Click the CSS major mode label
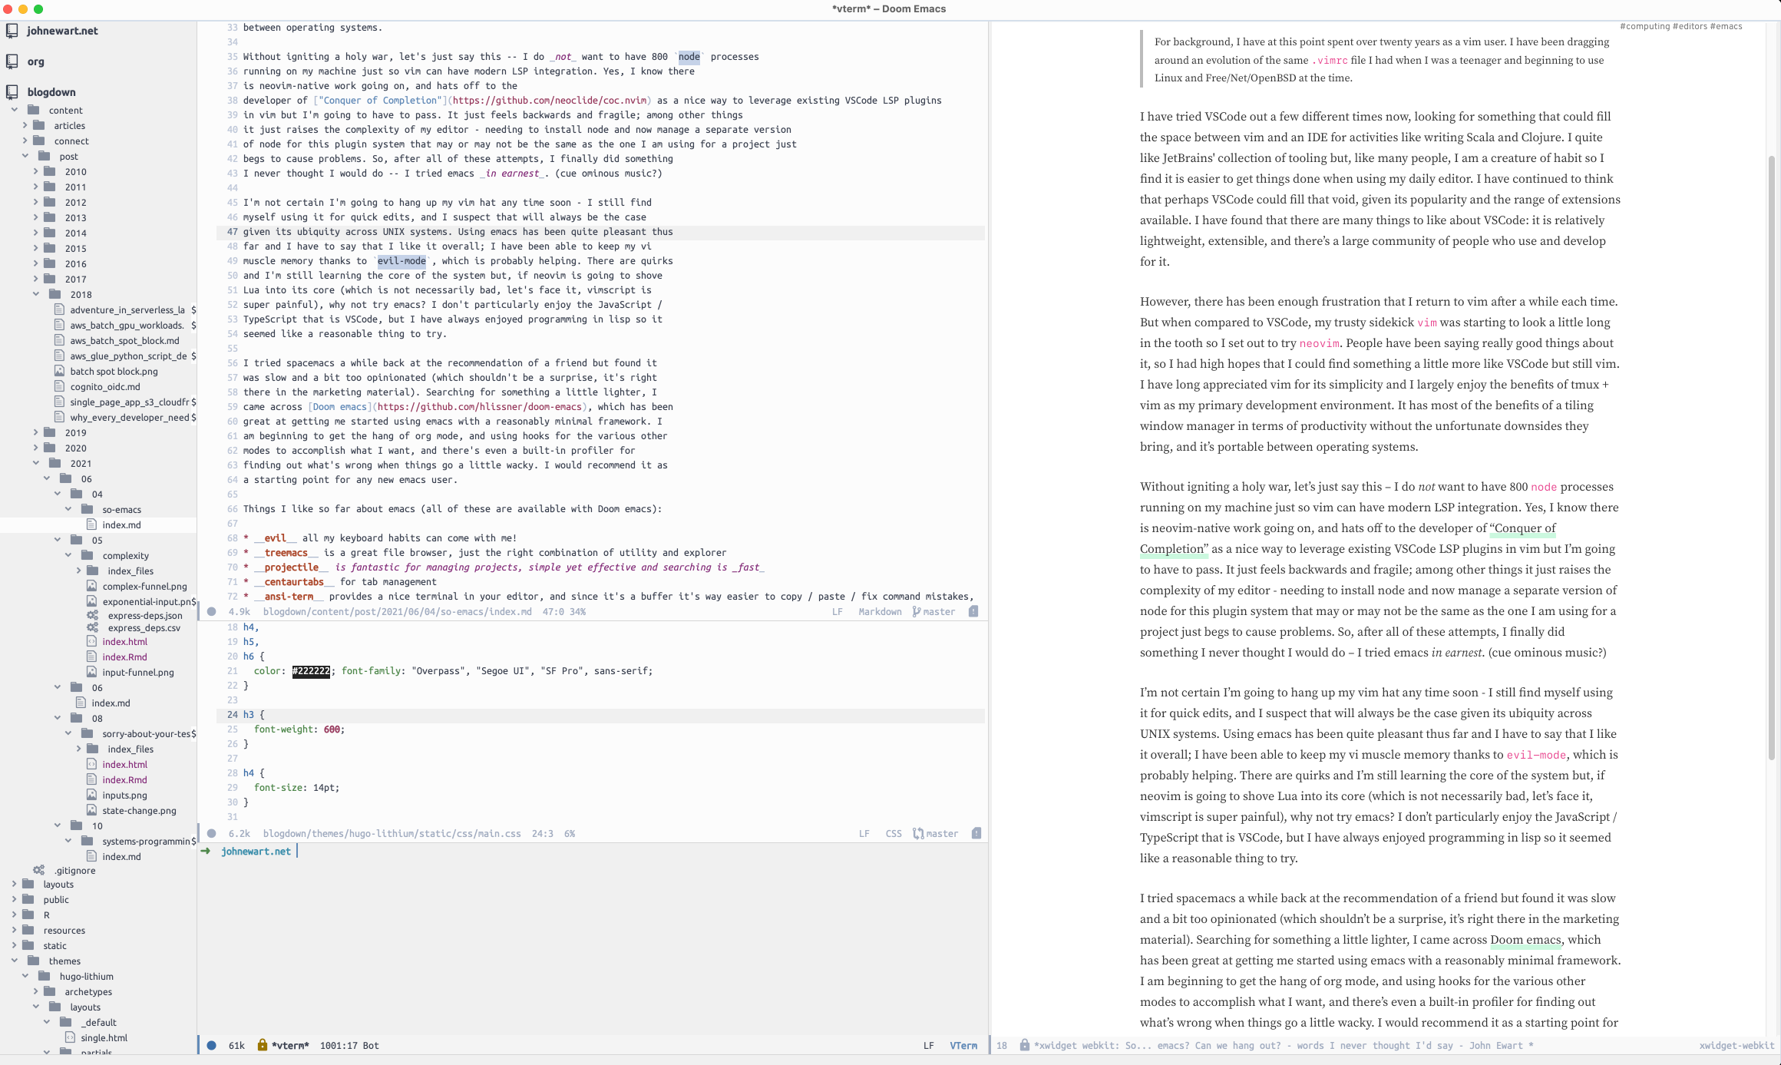Screen dimensions: 1781x1065 pos(894,833)
